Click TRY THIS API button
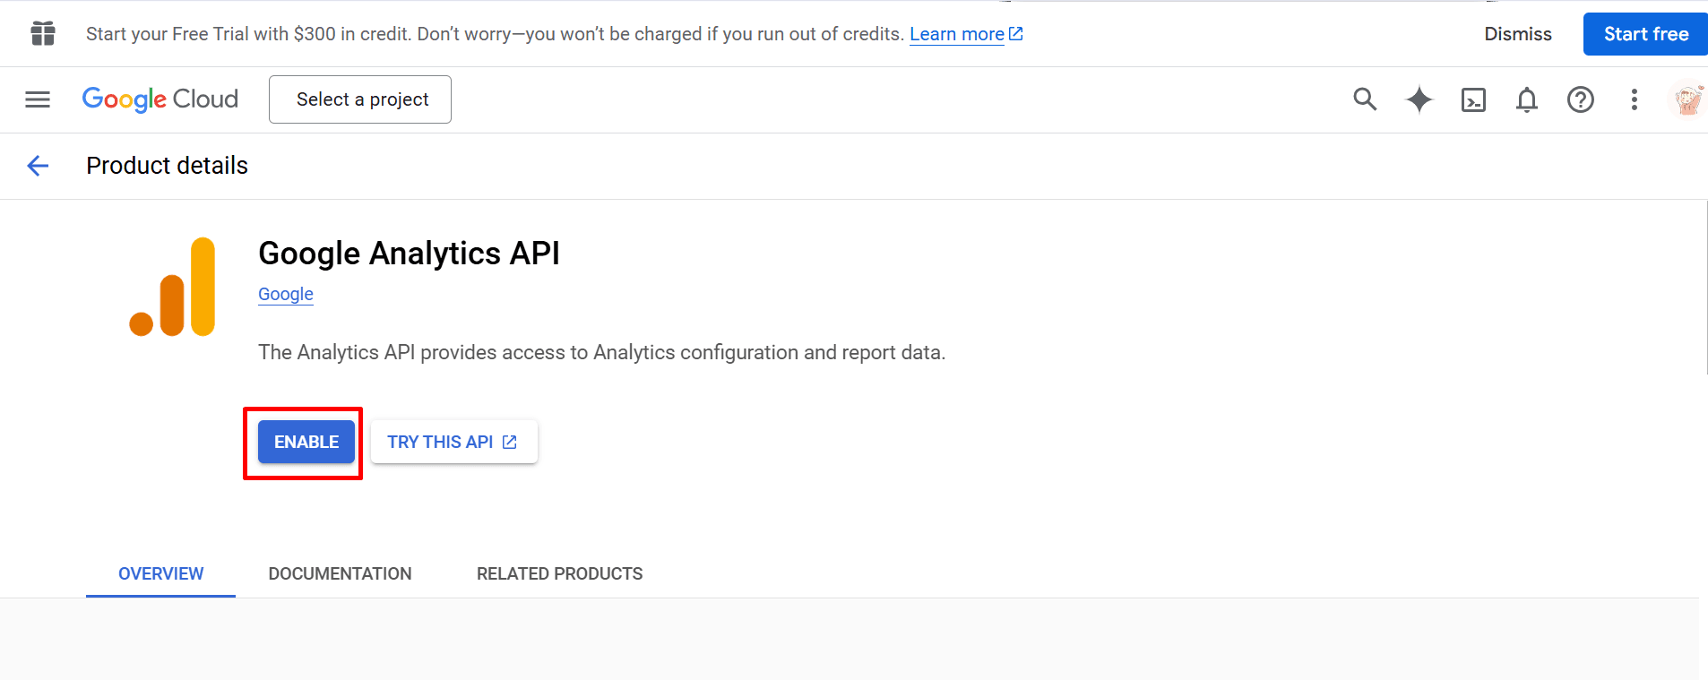 (454, 442)
